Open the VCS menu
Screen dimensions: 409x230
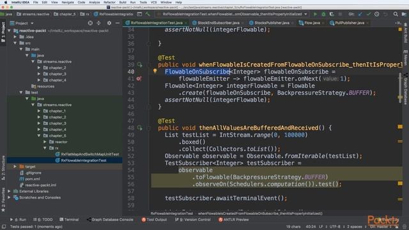pos(153,3)
